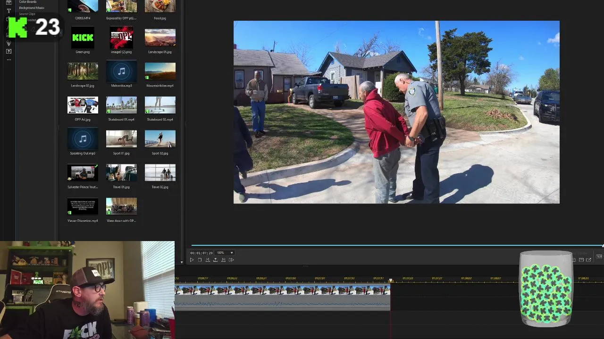The width and height of the screenshot is (604, 339).
Task: Select the Mahoroba.mp3 audio clip
Action: coord(121,72)
